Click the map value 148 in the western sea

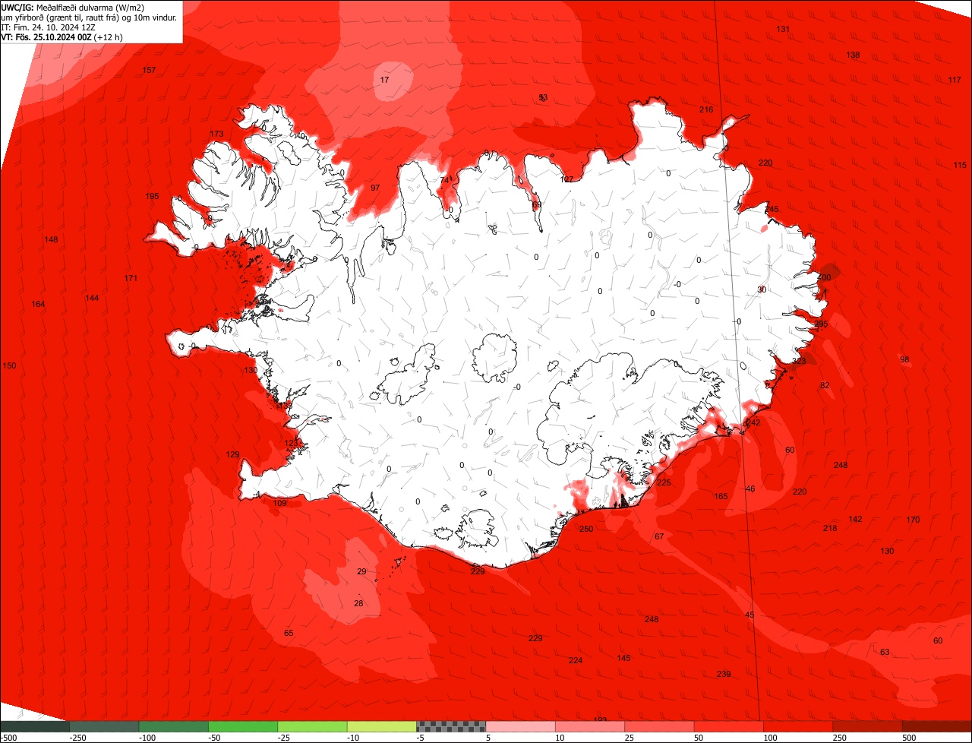click(x=51, y=239)
